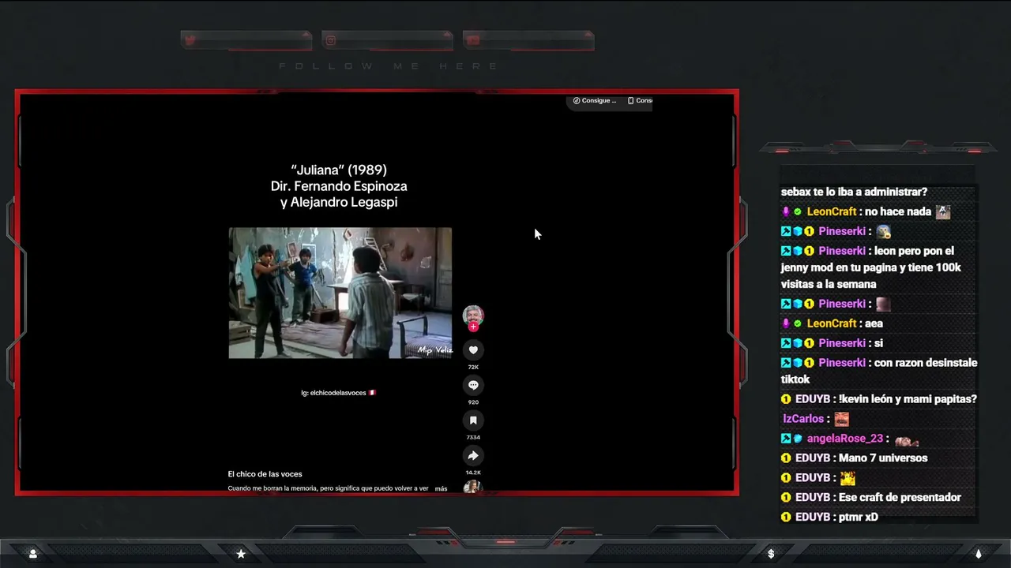Click the 'Ig: elchicodelasvoces' text
This screenshot has width=1011, height=568.
click(333, 393)
